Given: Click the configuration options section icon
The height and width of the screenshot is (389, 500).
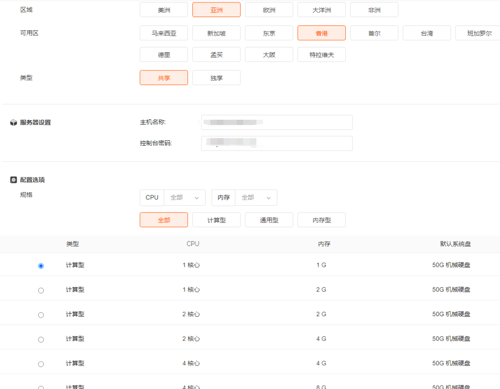Looking at the screenshot, I should [x=14, y=180].
